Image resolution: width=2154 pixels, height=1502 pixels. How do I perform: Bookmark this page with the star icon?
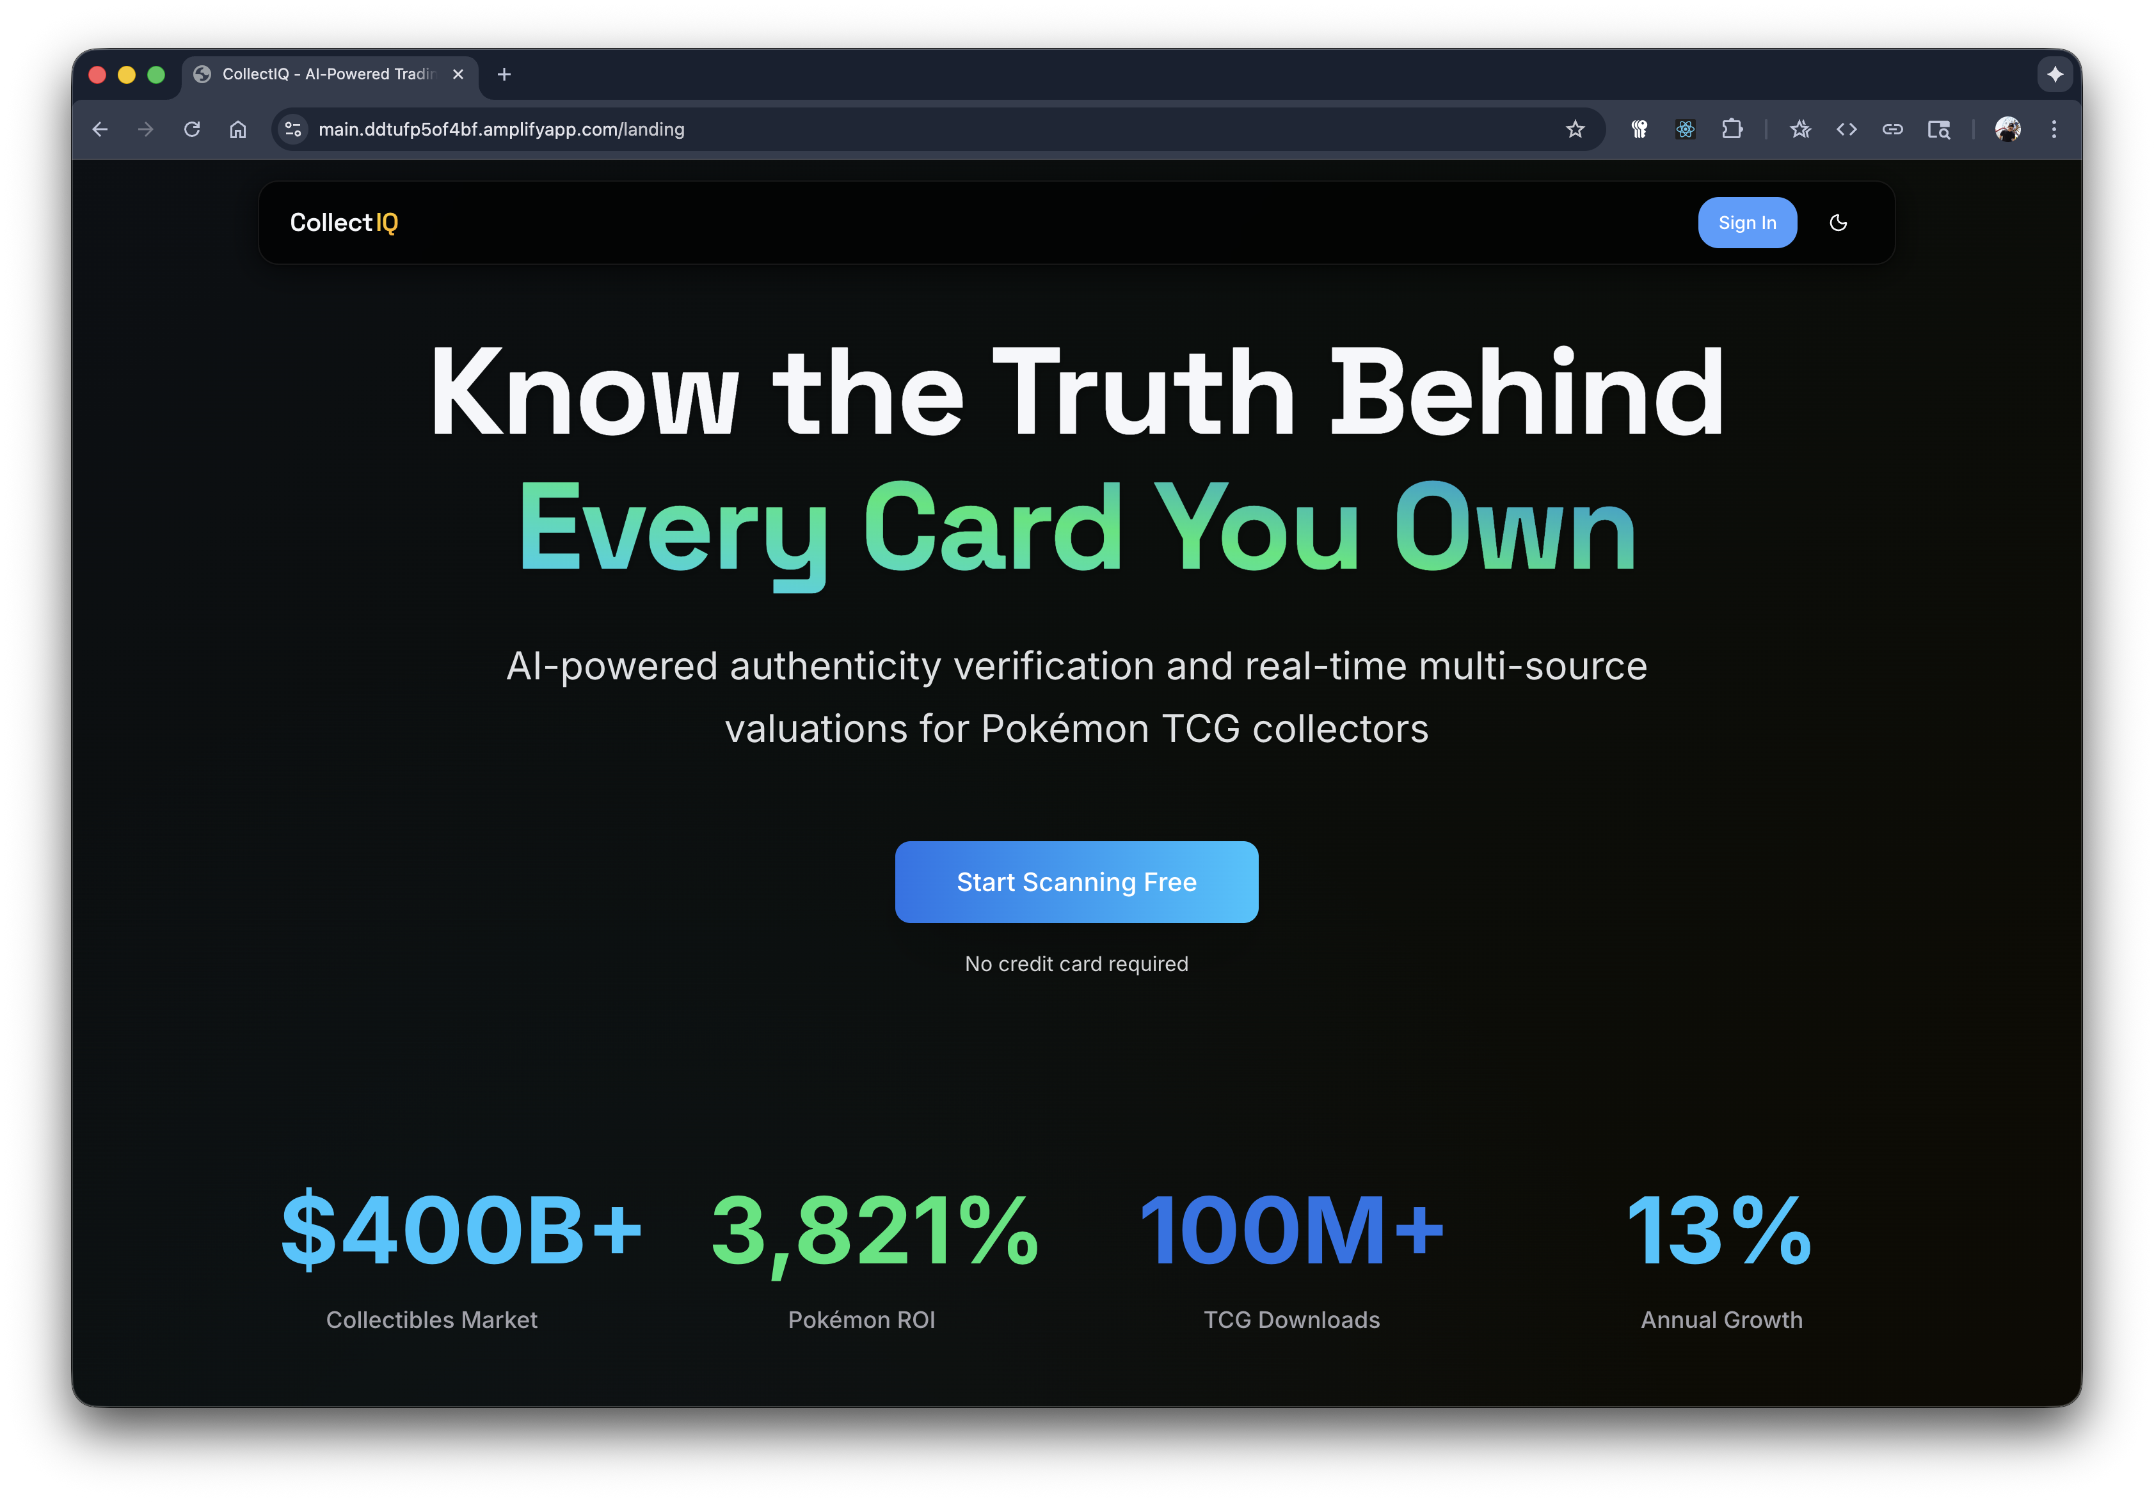[1574, 129]
